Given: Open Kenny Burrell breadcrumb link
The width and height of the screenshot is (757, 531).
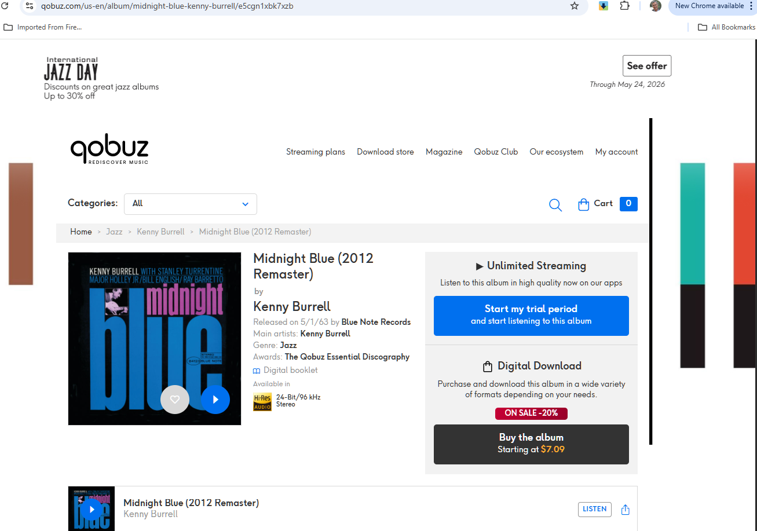Looking at the screenshot, I should 160,232.
